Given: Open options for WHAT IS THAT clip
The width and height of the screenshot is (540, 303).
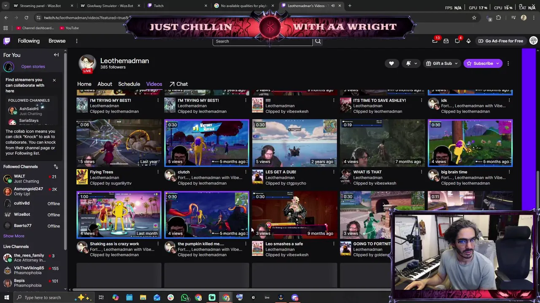Looking at the screenshot, I should (421, 172).
